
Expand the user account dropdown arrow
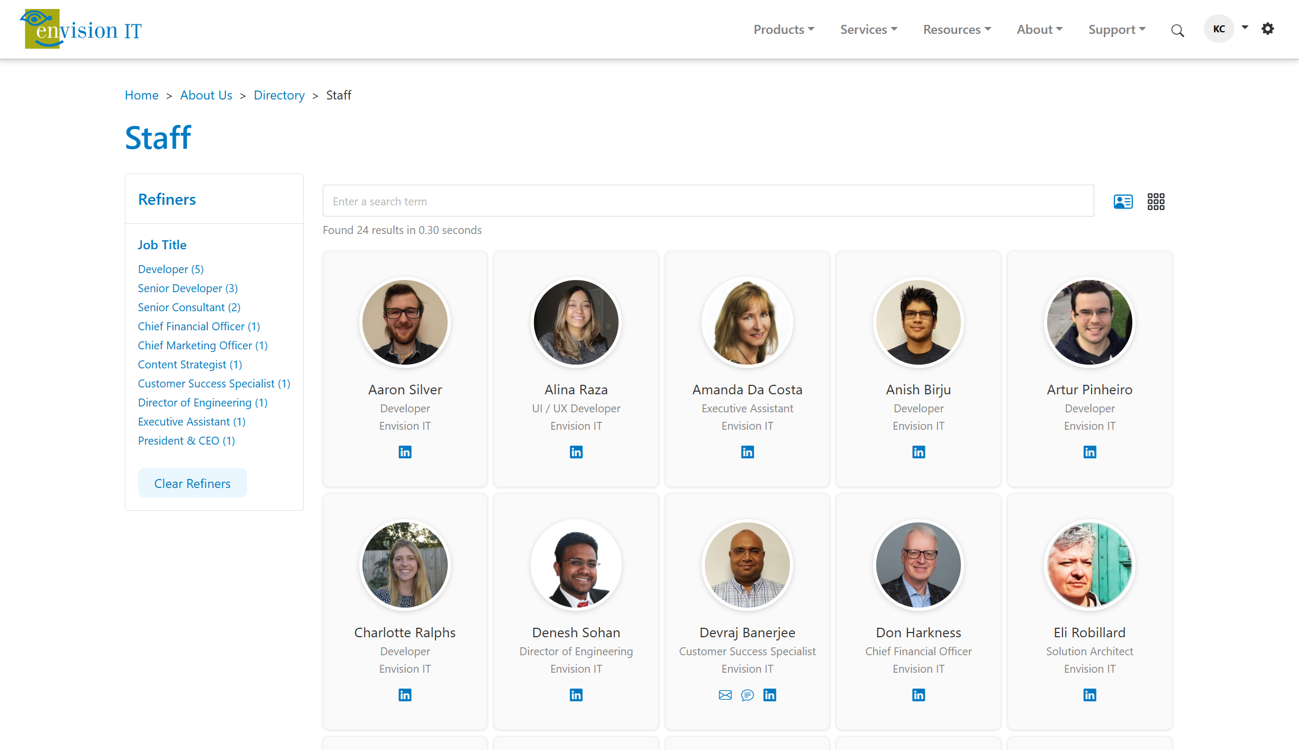[1245, 28]
